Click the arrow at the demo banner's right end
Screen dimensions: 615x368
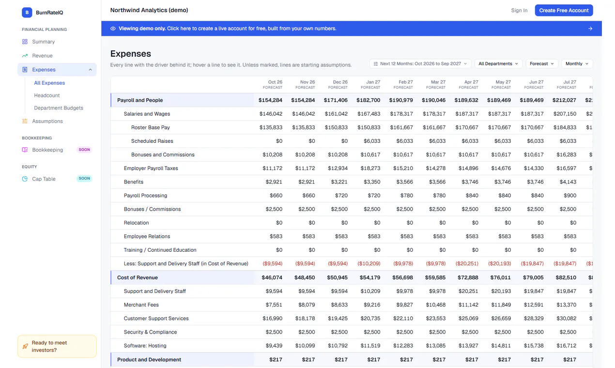click(590, 29)
